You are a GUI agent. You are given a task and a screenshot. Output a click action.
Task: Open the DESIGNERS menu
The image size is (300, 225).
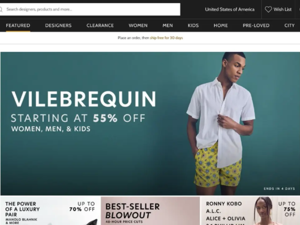coord(58,25)
